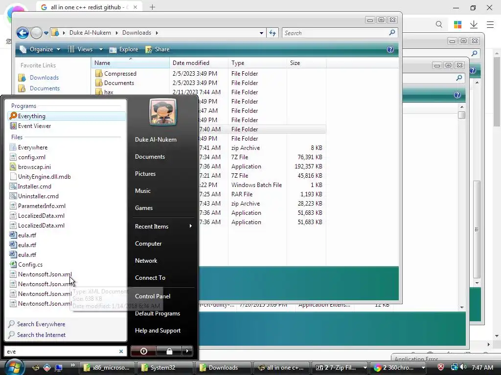The width and height of the screenshot is (501, 375).
Task: Switch to 360chrome taskbar group
Action: [x=398, y=368]
